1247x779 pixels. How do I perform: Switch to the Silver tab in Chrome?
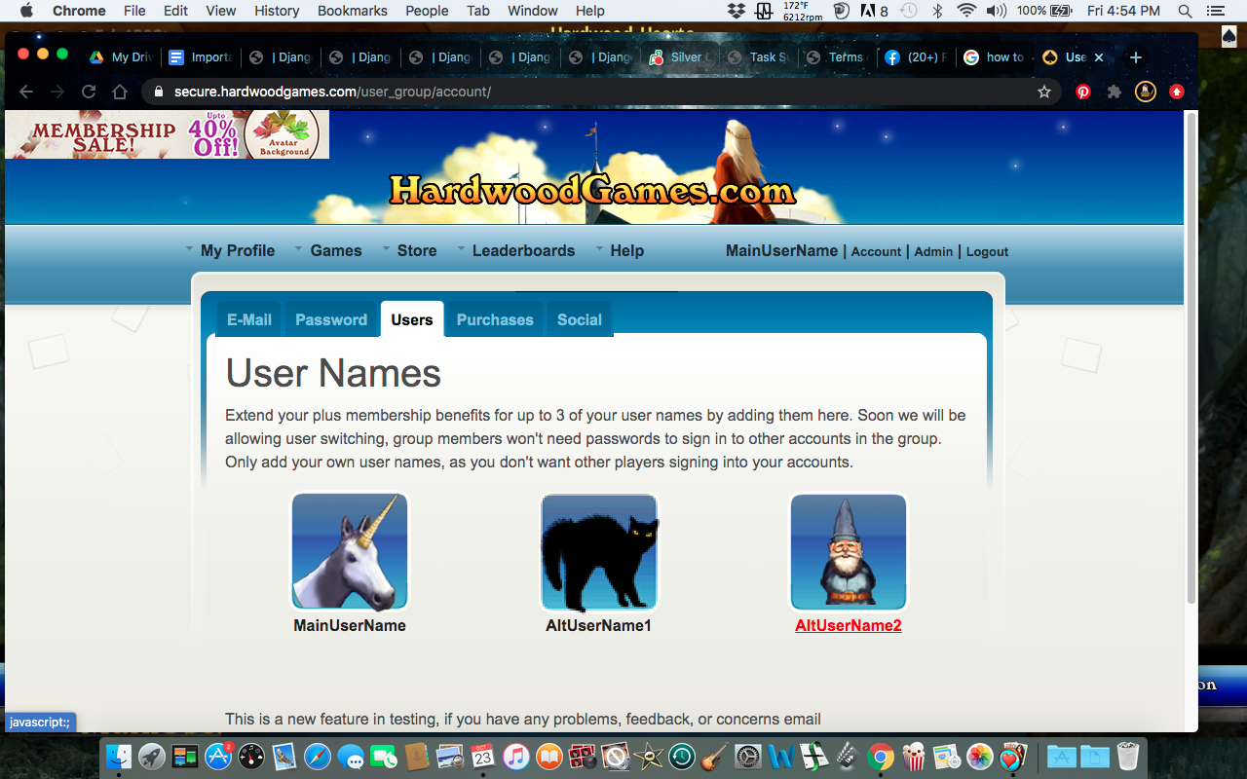[679, 57]
